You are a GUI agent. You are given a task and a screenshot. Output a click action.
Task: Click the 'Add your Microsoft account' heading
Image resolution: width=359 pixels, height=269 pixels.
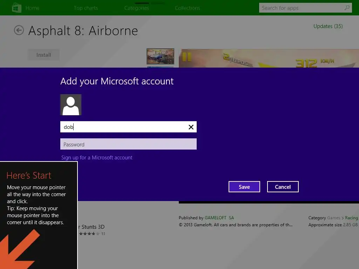117,81
